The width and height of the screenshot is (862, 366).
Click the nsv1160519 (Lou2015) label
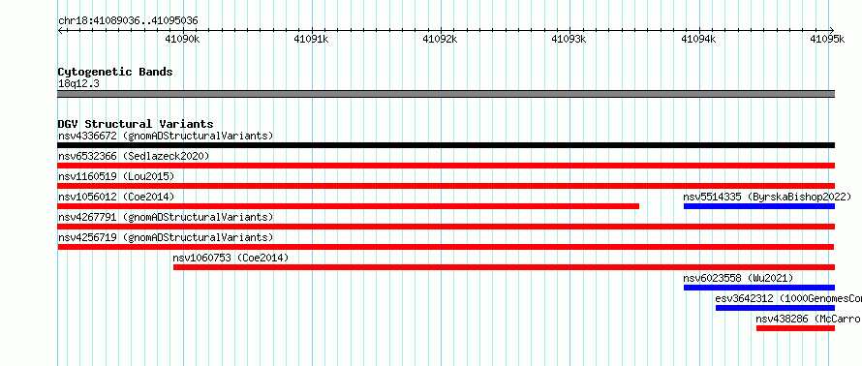click(116, 176)
